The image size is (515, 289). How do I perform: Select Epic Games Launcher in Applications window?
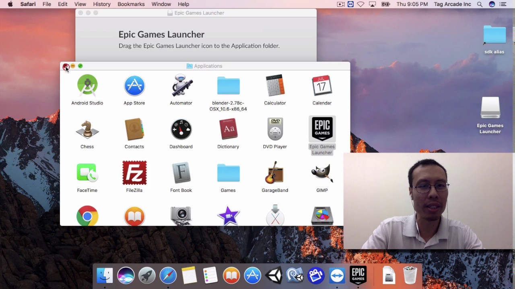pyautogui.click(x=322, y=129)
